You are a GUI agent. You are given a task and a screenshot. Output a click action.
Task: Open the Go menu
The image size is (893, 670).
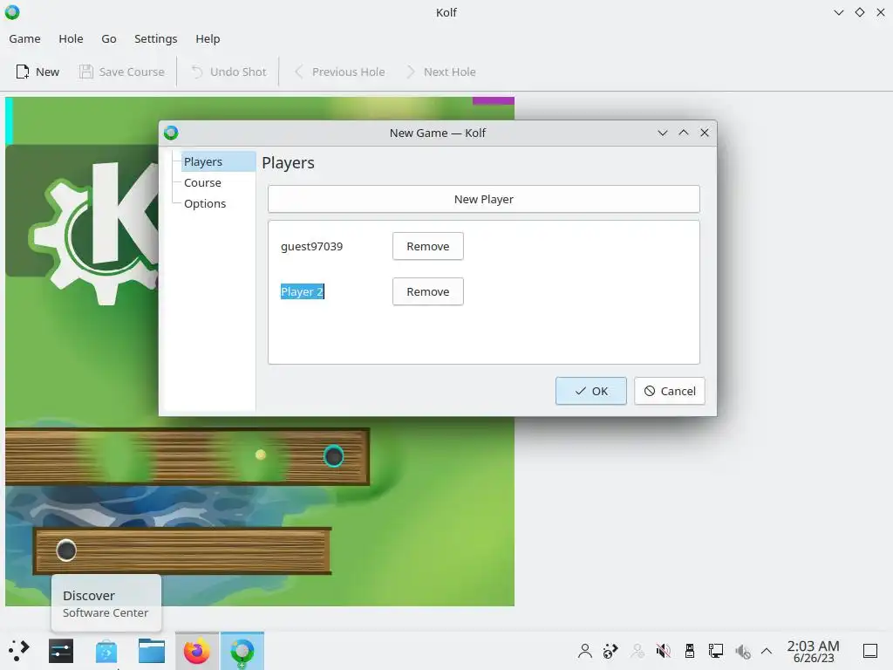(x=109, y=38)
